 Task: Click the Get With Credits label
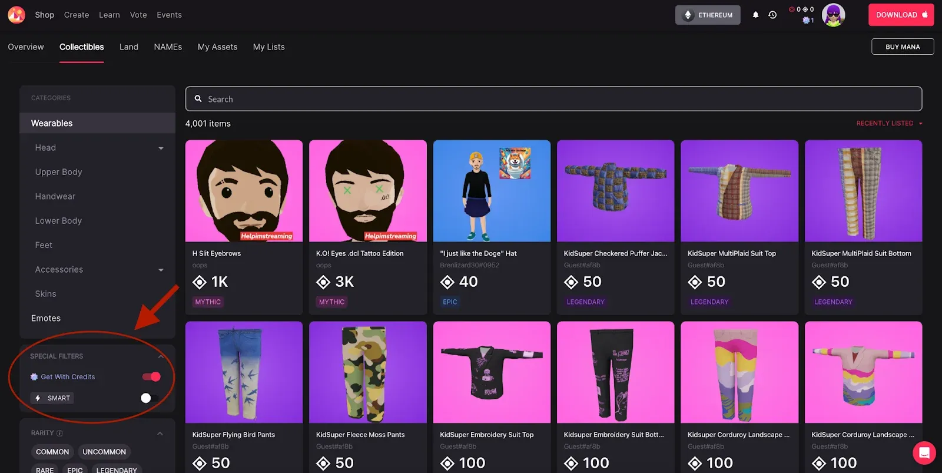[68, 377]
